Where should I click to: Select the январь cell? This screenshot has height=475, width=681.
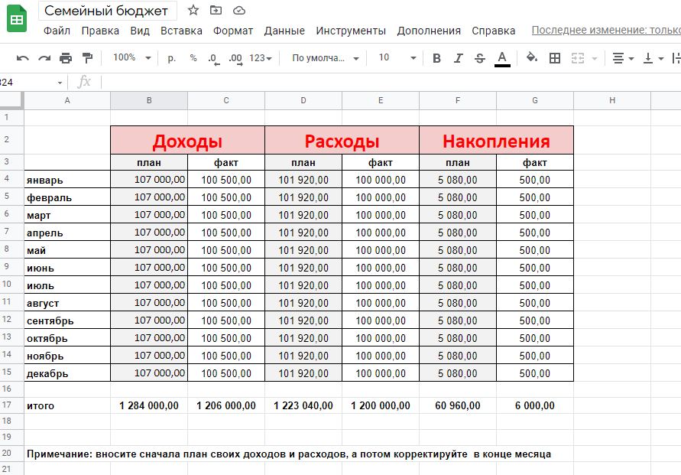[67, 180]
